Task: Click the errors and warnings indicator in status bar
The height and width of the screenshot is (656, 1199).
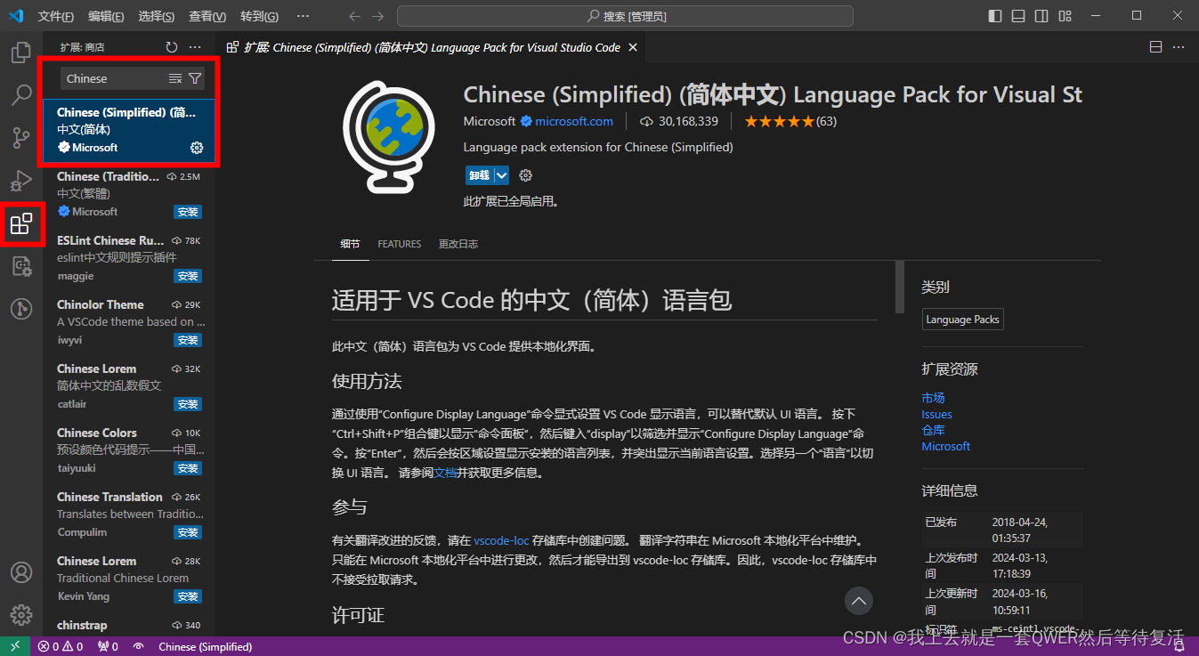Action: [x=61, y=646]
